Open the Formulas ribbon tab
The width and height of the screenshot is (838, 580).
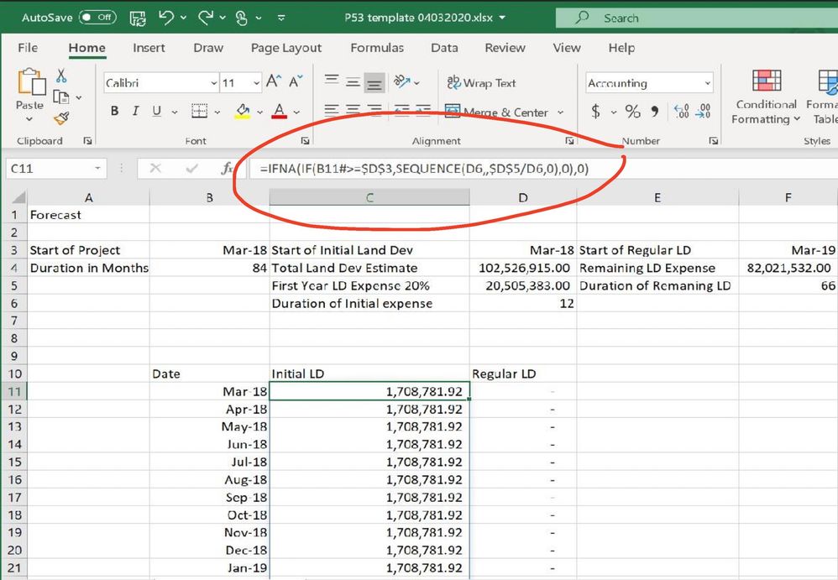pos(377,48)
